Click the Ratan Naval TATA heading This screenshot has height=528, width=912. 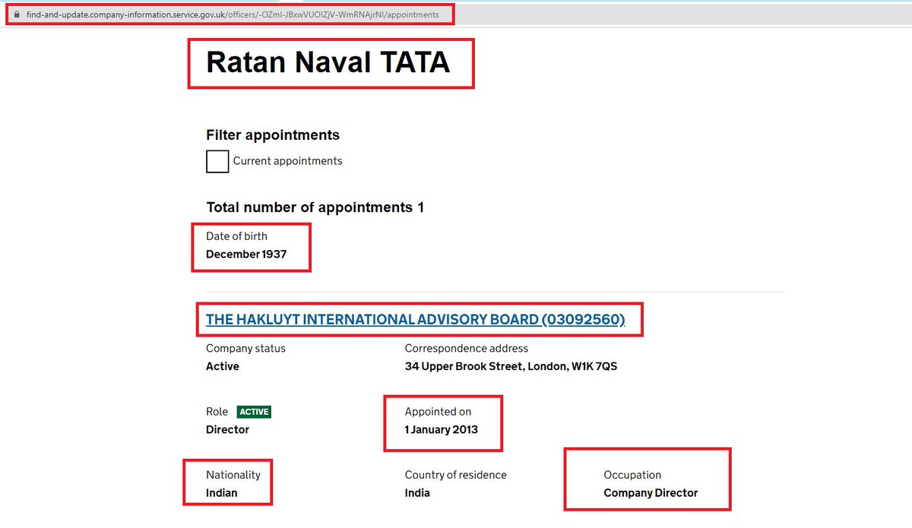tap(328, 62)
